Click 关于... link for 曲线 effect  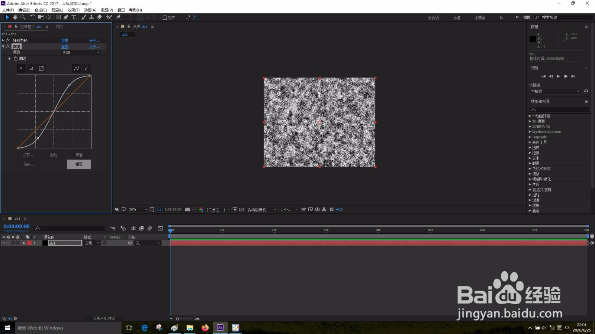94,47
